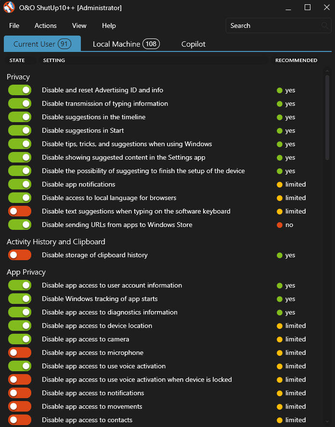The image size is (335, 427).
Task: Click orange dot for app access to camera
Action: tap(279, 339)
